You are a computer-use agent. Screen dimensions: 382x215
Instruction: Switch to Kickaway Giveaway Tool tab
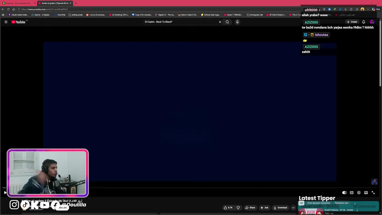[18, 3]
